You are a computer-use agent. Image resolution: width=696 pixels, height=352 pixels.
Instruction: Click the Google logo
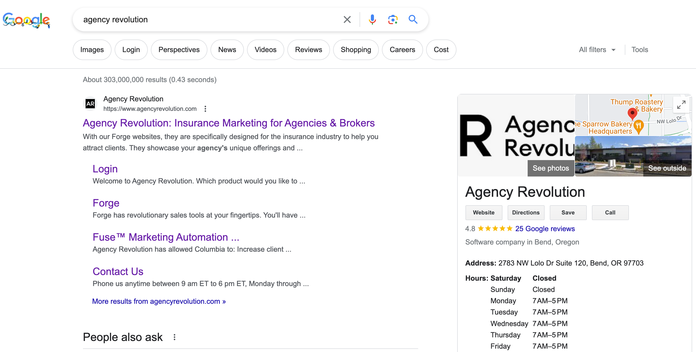[x=26, y=20]
